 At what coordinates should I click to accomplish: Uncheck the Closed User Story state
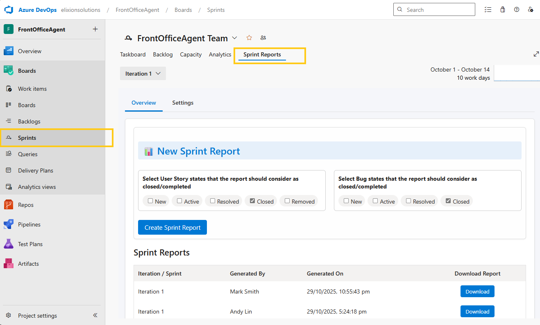pos(252,201)
